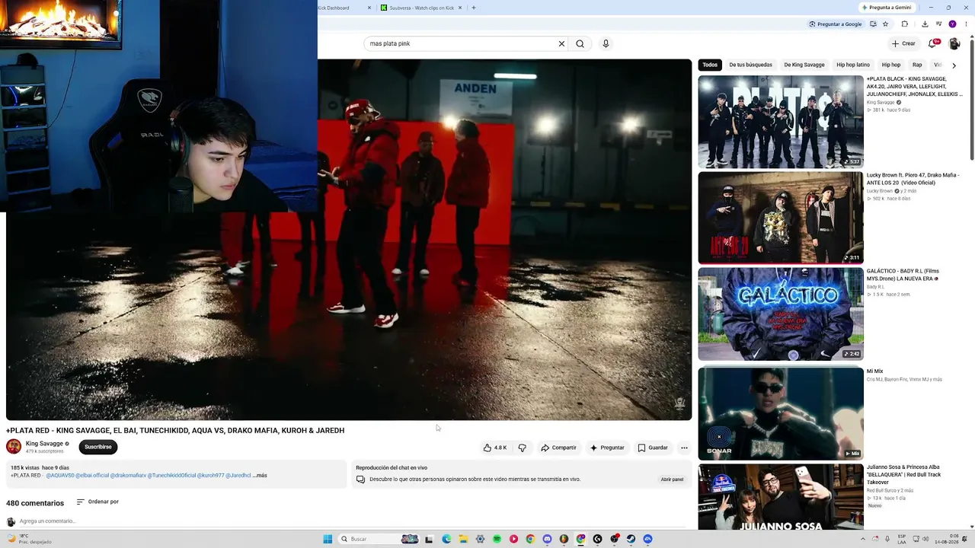
Task: Open the Ordenar por sort menu
Action: click(97, 502)
